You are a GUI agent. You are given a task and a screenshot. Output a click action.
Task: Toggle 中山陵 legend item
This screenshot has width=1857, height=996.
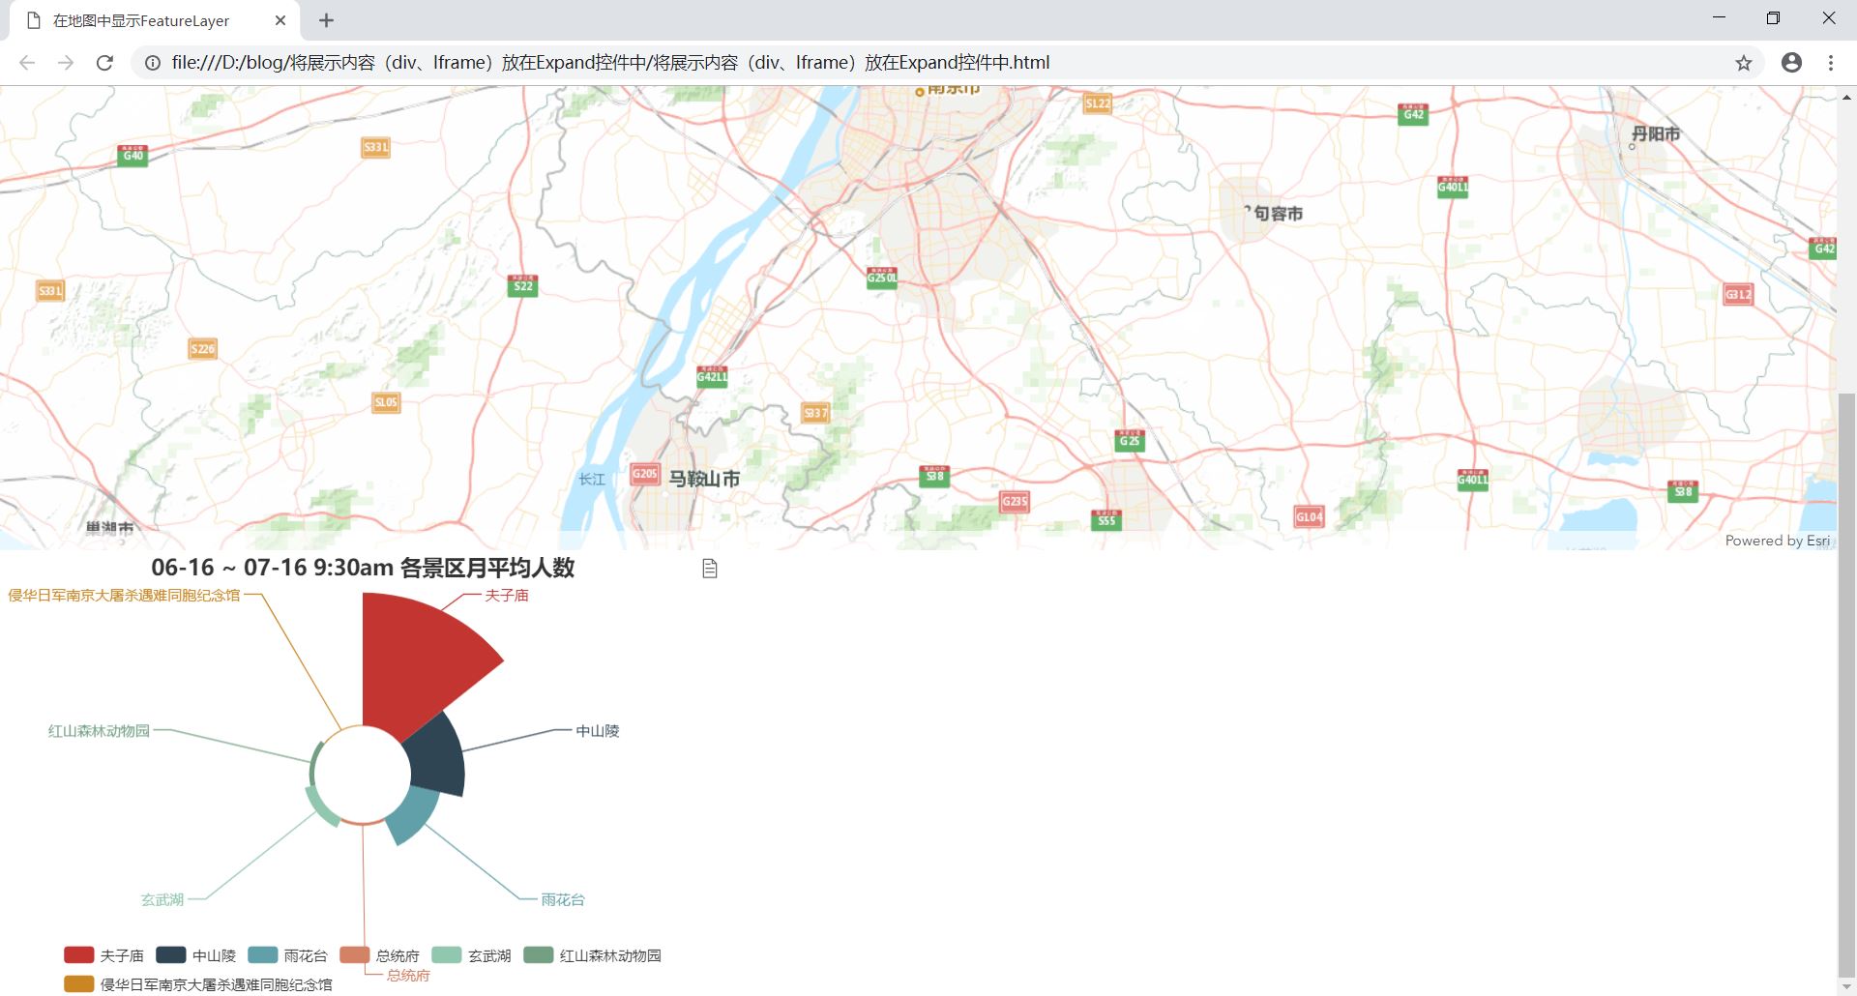click(195, 955)
